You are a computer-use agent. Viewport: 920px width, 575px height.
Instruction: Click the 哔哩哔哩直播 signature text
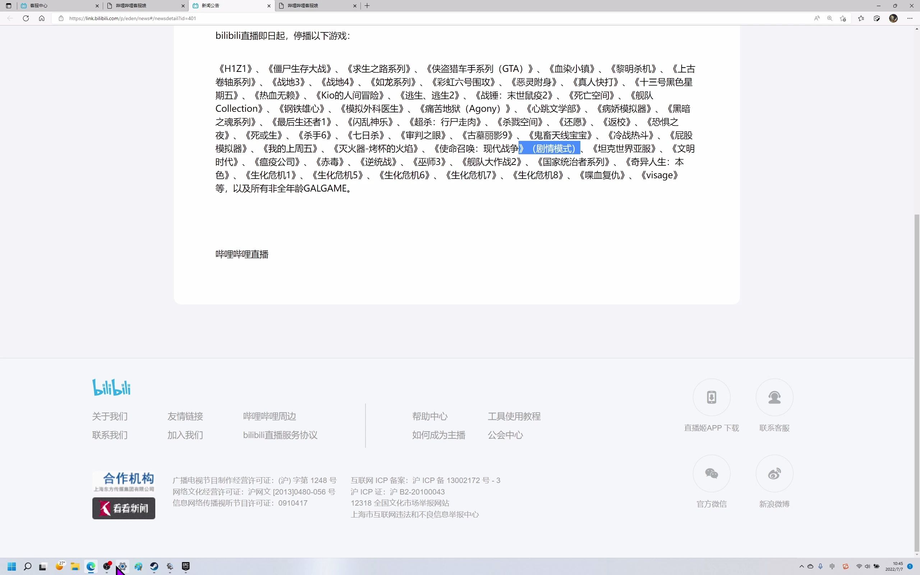(242, 254)
